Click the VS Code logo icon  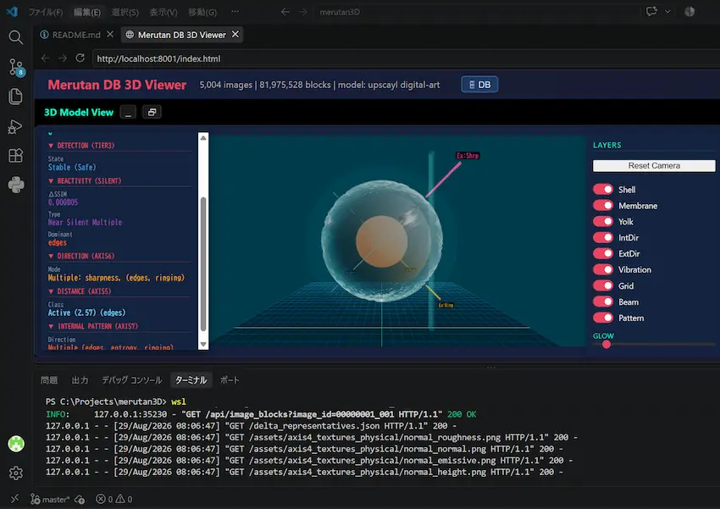(12, 12)
